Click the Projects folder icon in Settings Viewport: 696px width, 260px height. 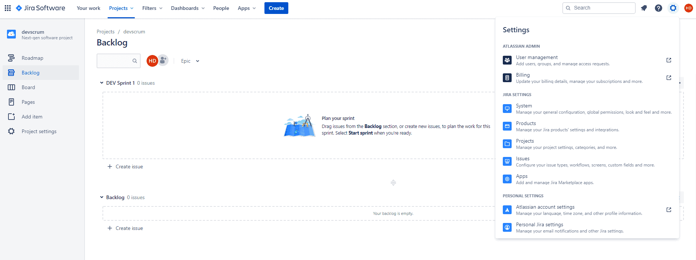(507, 144)
